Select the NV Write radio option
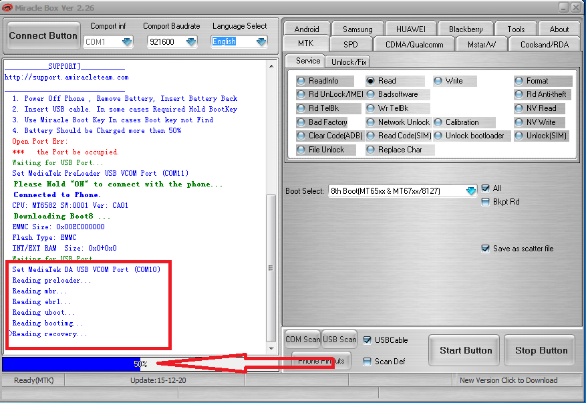586x403 pixels. click(539, 122)
